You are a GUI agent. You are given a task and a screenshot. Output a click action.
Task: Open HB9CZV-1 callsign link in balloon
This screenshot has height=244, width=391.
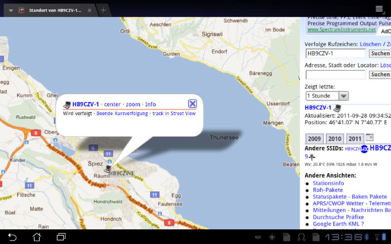[86, 104]
